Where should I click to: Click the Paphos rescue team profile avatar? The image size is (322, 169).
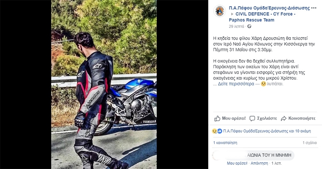click(x=219, y=11)
